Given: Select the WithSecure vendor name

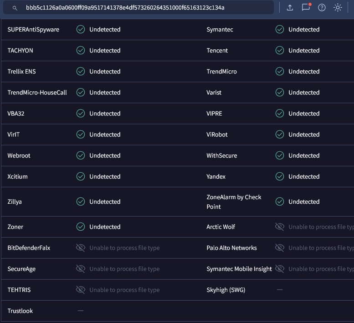Looking at the screenshot, I should pyautogui.click(x=222, y=155).
